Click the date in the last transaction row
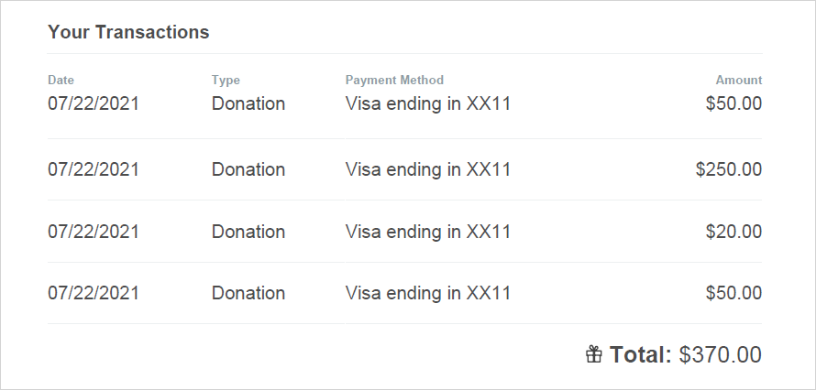This screenshot has height=390, width=816. [94, 293]
